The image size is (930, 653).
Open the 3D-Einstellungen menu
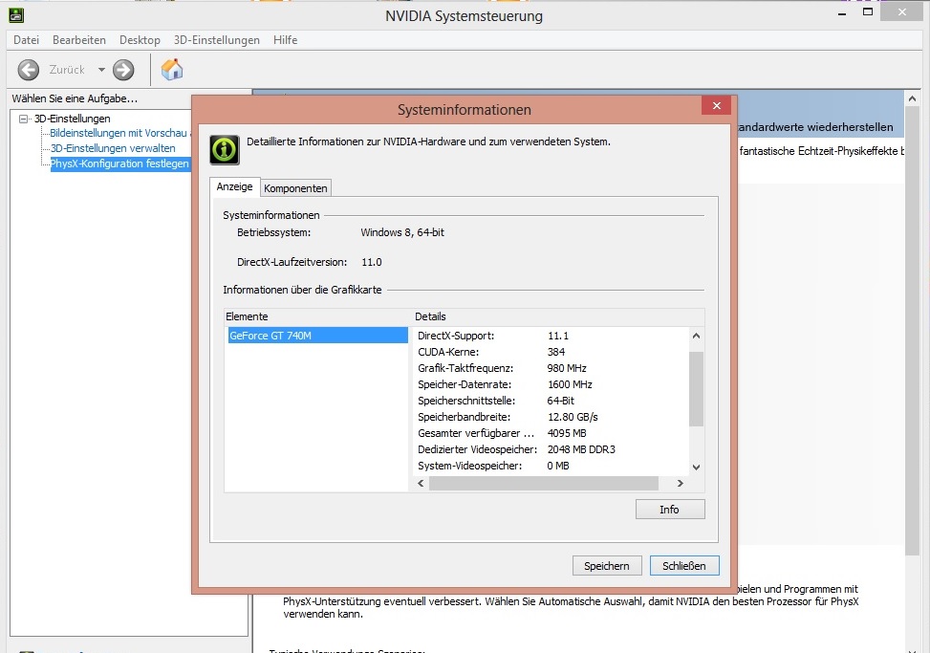[x=217, y=40]
